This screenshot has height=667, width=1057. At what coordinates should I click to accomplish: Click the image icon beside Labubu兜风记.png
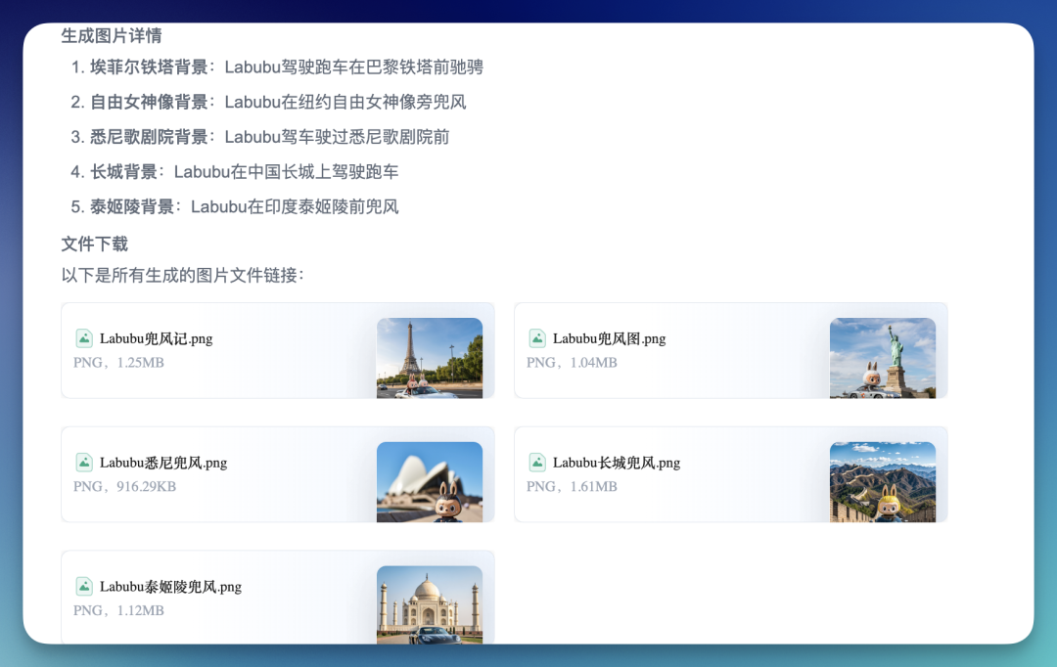point(83,338)
